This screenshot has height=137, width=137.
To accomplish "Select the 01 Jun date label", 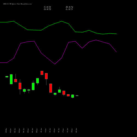I will coord(11,130).
